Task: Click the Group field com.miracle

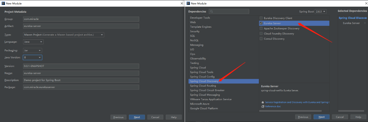Action: [x=81, y=19]
